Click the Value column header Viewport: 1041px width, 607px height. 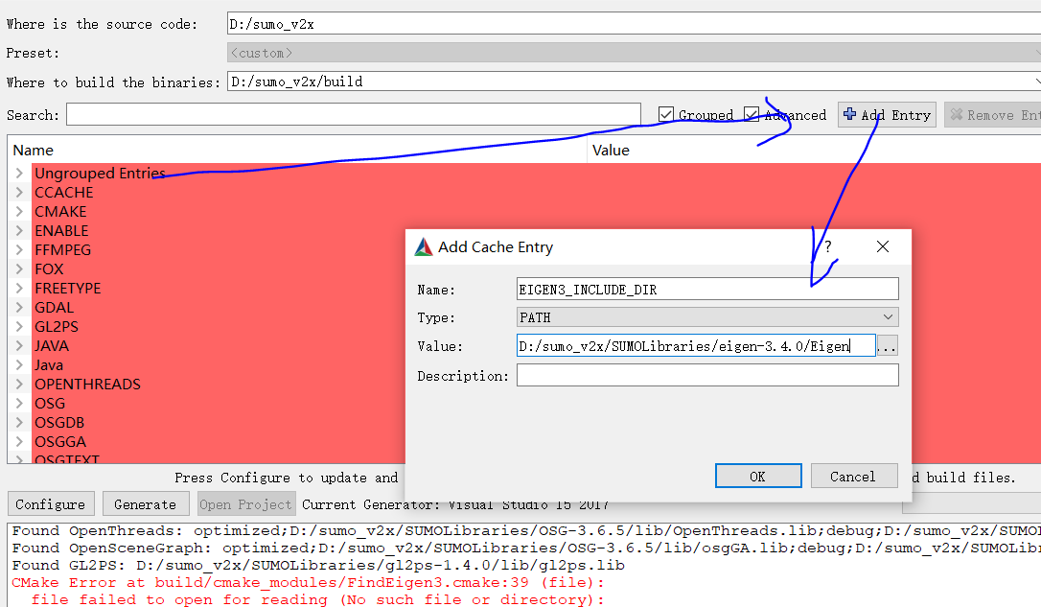[611, 151]
